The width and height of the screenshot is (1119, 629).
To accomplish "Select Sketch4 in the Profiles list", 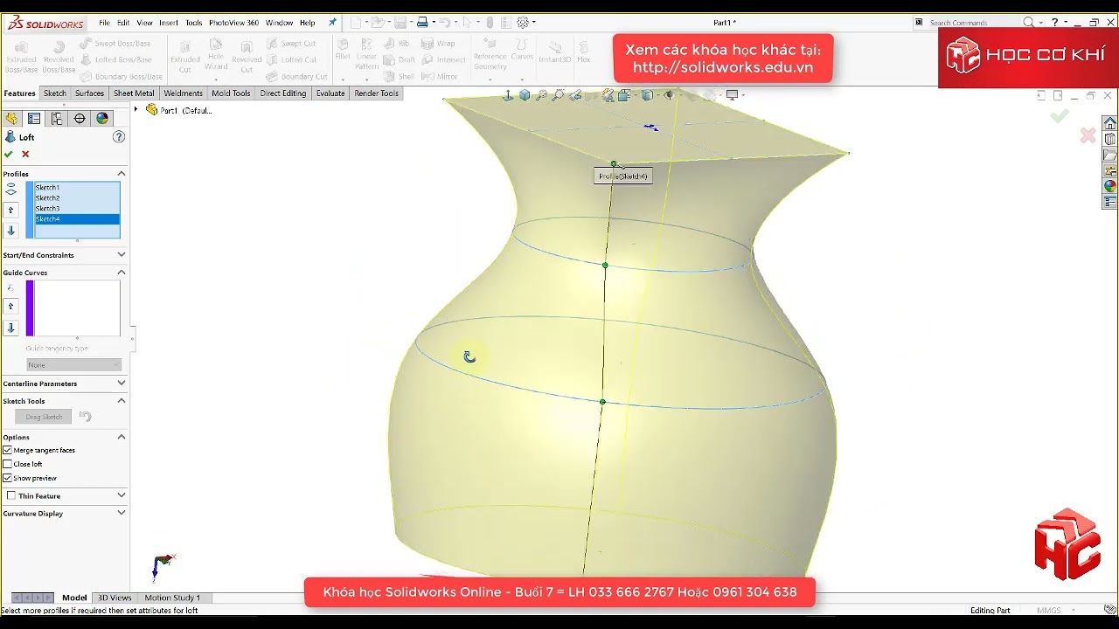I will coord(77,218).
